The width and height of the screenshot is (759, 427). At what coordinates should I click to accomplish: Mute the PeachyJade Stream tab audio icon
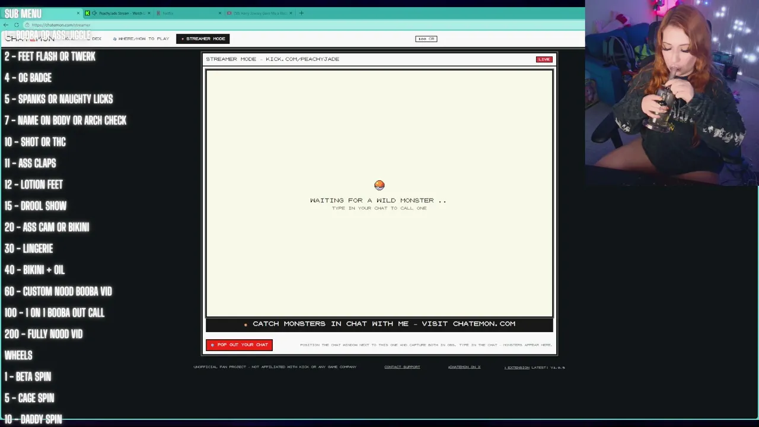pos(94,13)
